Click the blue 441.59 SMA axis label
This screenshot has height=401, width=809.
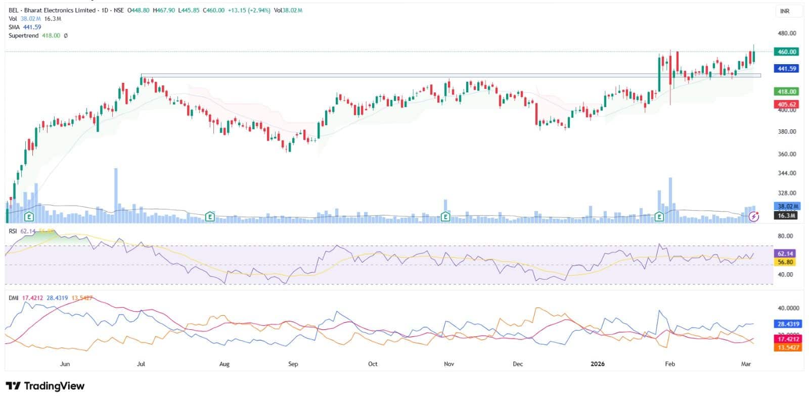click(787, 69)
